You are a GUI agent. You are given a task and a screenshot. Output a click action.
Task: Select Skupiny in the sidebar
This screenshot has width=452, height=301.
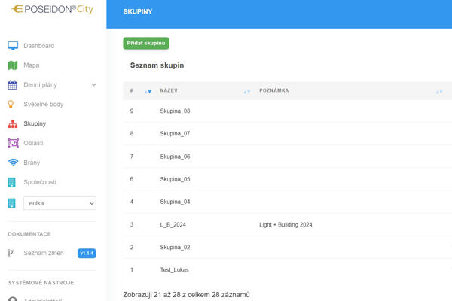(x=35, y=124)
